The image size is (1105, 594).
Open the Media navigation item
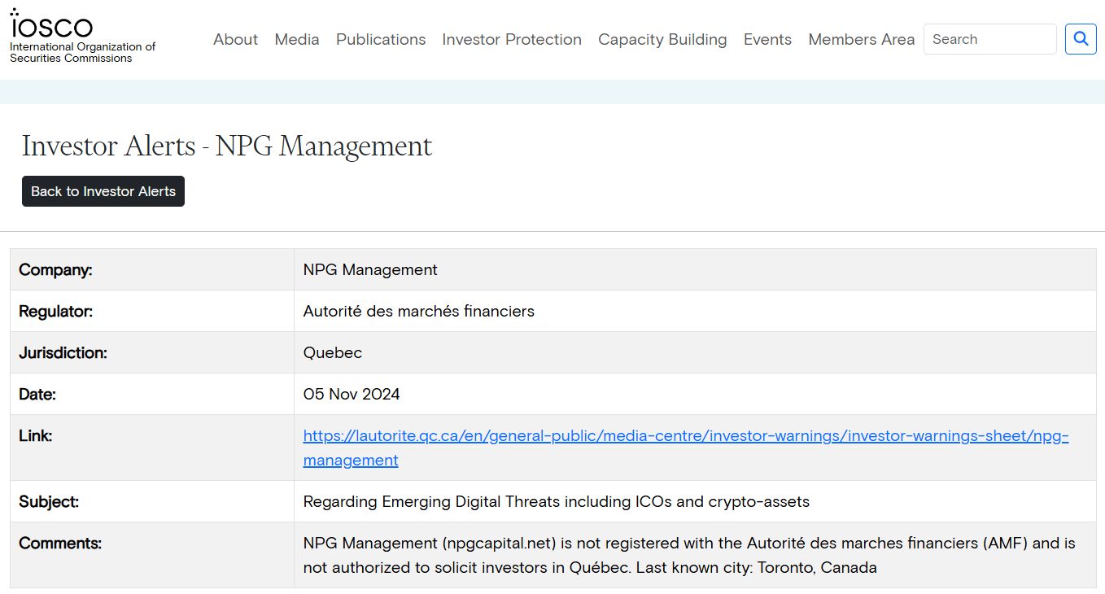[x=297, y=39]
